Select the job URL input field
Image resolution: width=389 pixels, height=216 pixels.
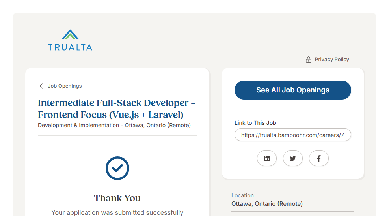(x=292, y=135)
